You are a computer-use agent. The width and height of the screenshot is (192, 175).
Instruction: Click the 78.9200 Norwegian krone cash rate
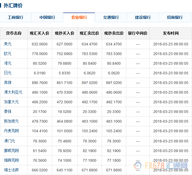click(x=65, y=151)
